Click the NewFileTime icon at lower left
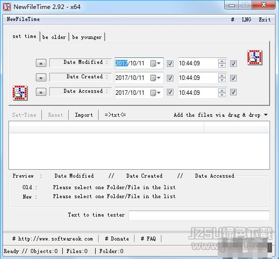 point(20,93)
